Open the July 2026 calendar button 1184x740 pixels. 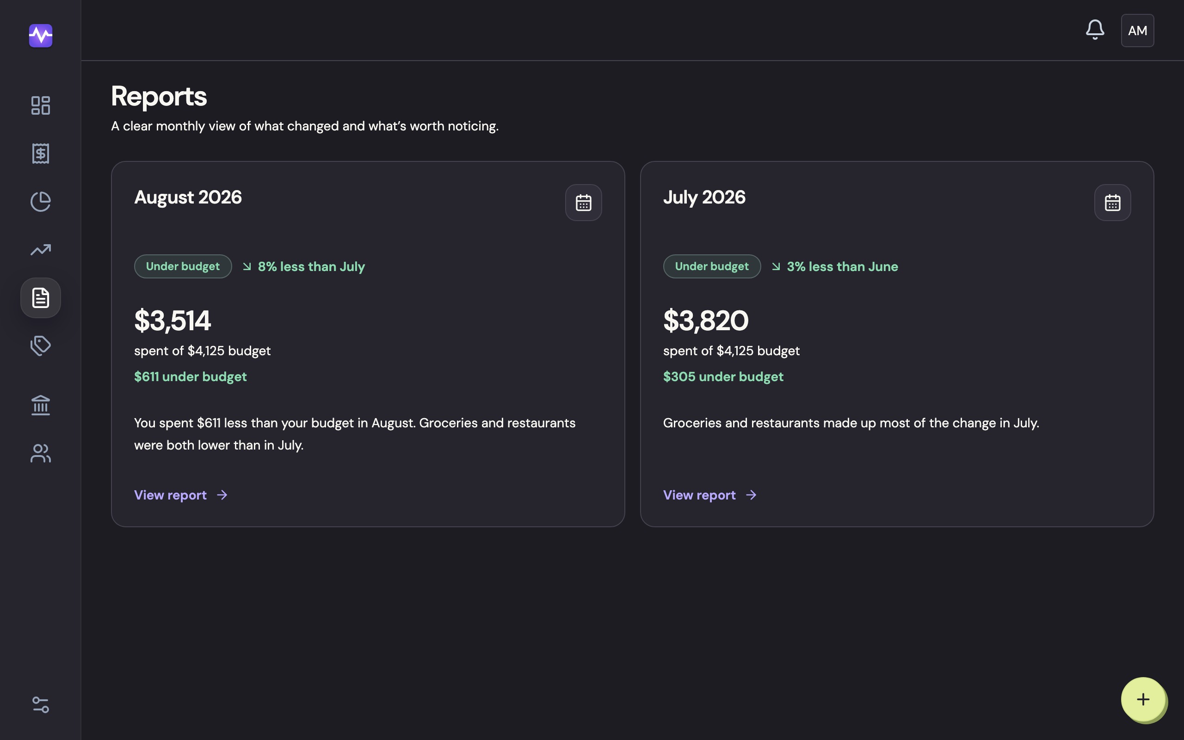(1112, 202)
